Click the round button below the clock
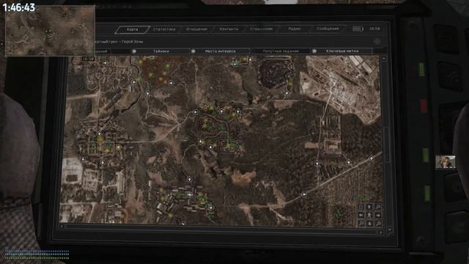Image resolution: width=469 pixels, height=264 pixels. (x=377, y=42)
